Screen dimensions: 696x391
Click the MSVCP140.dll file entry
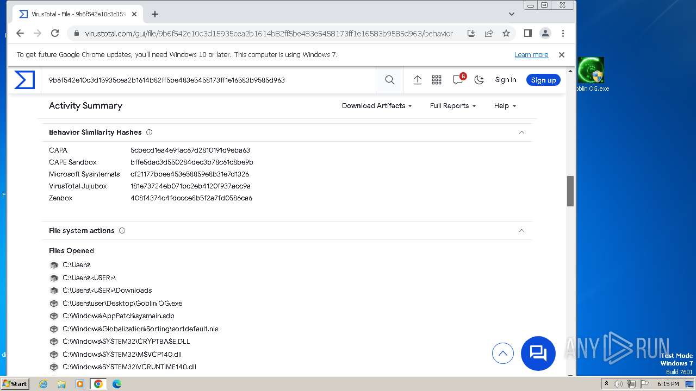(122, 355)
